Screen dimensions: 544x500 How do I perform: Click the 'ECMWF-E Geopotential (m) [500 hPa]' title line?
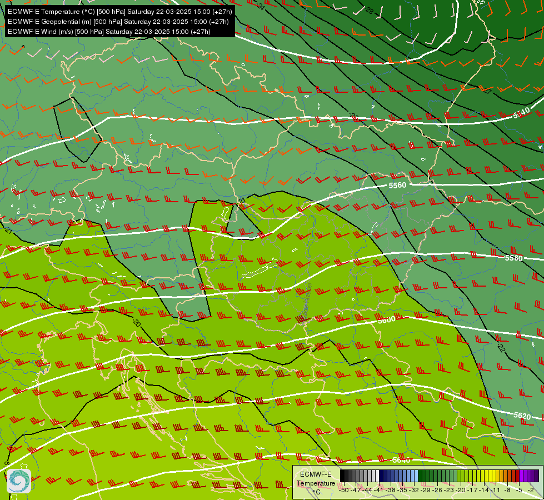pyautogui.click(x=118, y=22)
